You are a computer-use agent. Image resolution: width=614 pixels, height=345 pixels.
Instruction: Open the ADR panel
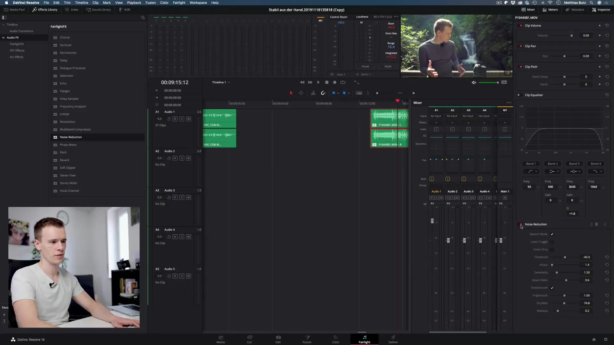coord(124,10)
